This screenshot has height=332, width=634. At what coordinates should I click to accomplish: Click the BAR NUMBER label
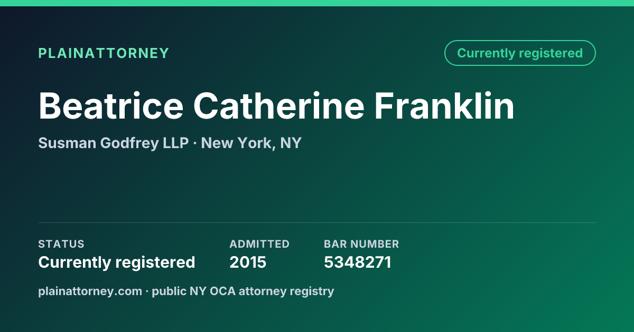[x=361, y=244]
